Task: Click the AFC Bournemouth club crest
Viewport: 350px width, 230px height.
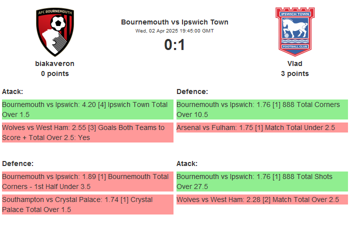Action: pos(55,32)
